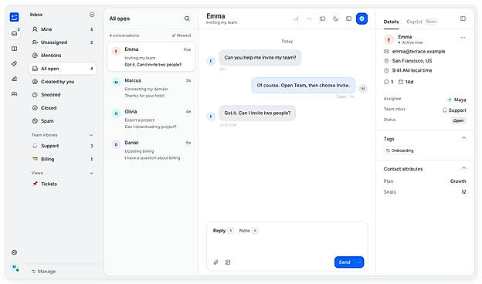
Task: Close conversation with blue checkmark button
Action: click(361, 19)
